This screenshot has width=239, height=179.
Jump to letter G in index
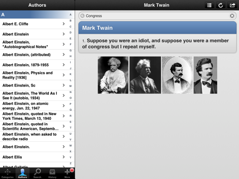pyautogui.click(x=71, y=50)
